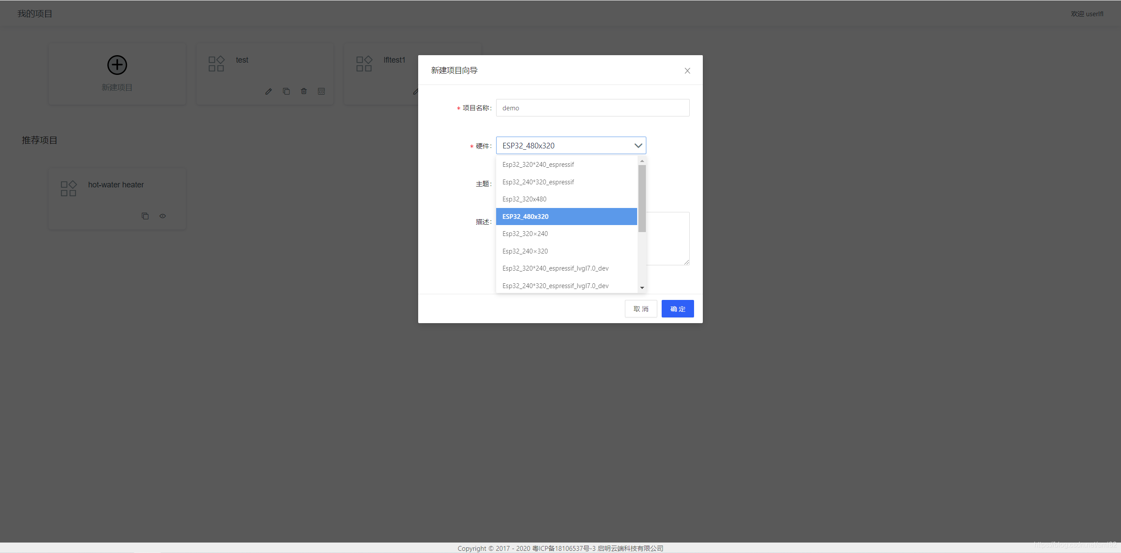
Task: Click the dropdown scrollbar down arrow
Action: click(642, 288)
